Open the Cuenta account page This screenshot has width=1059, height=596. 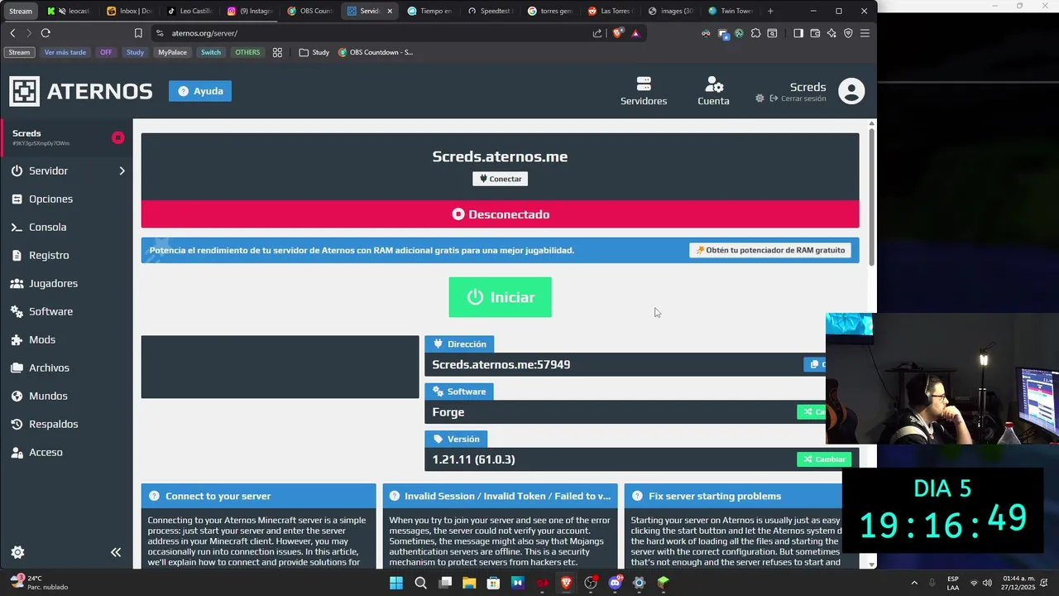point(713,91)
